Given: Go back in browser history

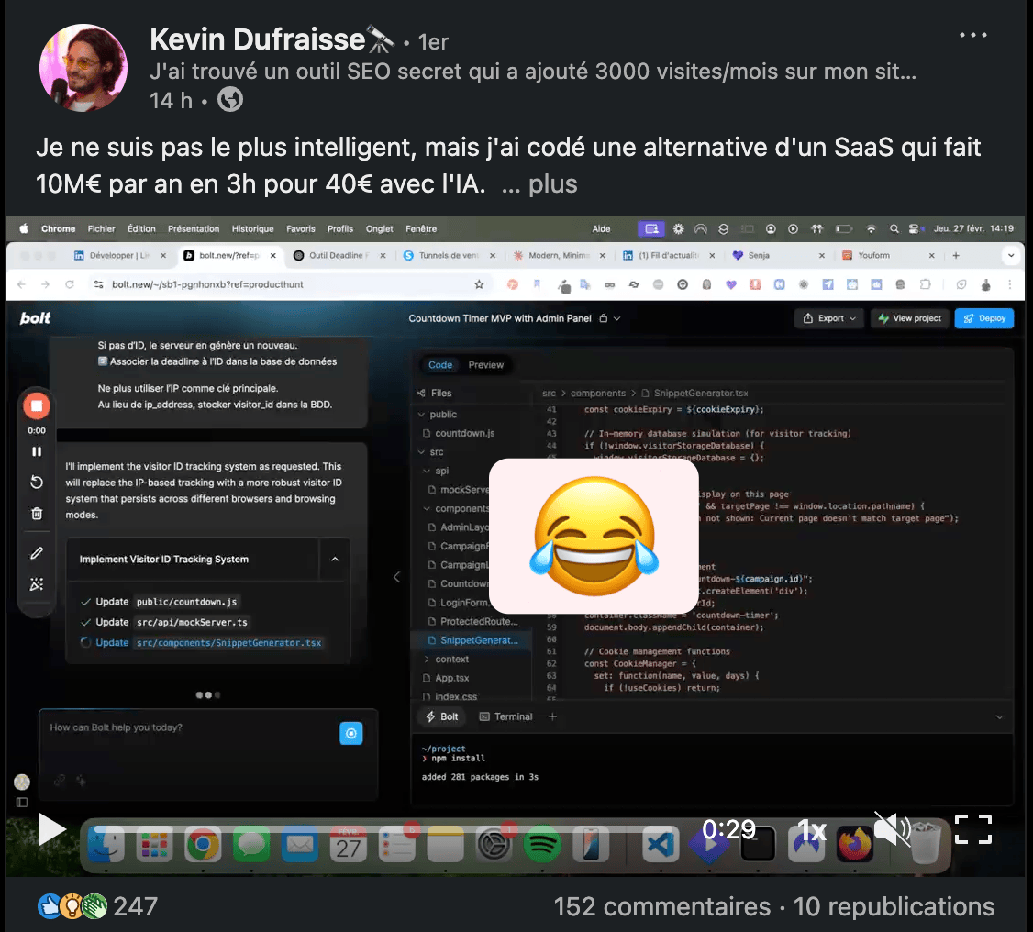Looking at the screenshot, I should pyautogui.click(x=22, y=283).
